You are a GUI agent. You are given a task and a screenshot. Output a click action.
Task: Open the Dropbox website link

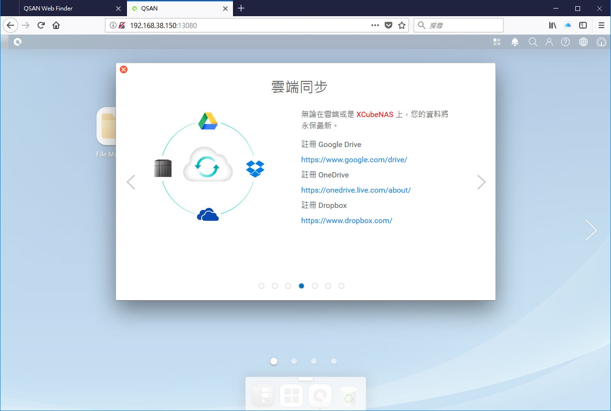347,220
